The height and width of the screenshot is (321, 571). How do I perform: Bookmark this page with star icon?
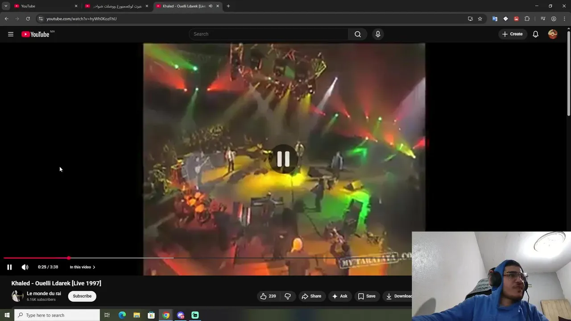[x=480, y=19]
